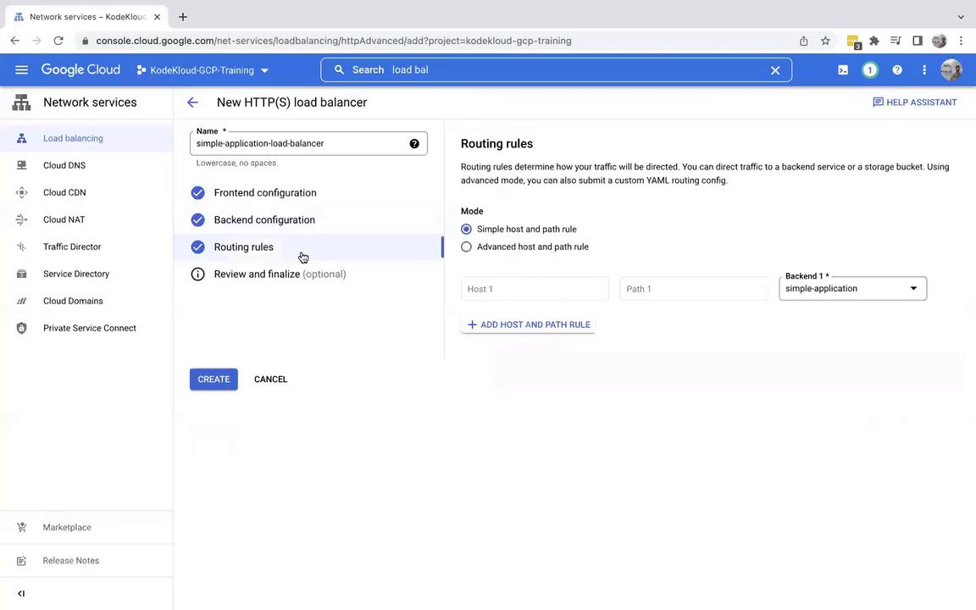Click the help question mark in header
The image size is (976, 610).
tap(897, 70)
